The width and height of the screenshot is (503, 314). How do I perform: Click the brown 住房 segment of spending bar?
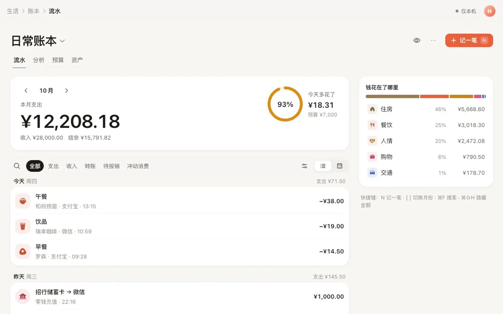coord(392,96)
